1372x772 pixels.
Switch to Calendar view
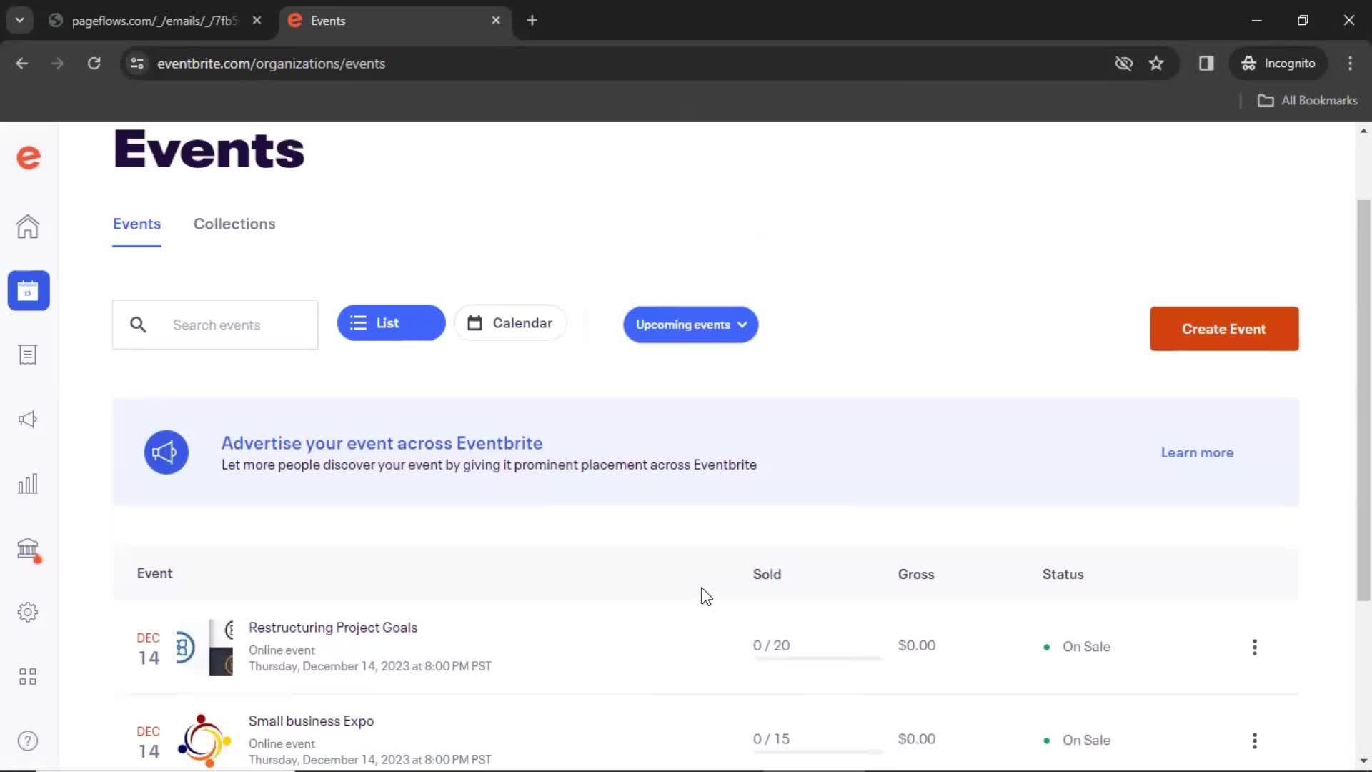click(510, 323)
